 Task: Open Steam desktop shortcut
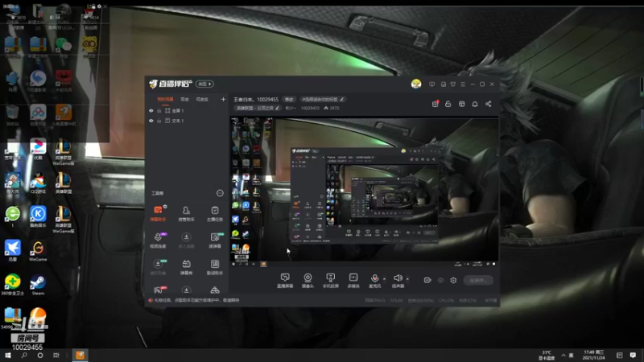pos(38,285)
